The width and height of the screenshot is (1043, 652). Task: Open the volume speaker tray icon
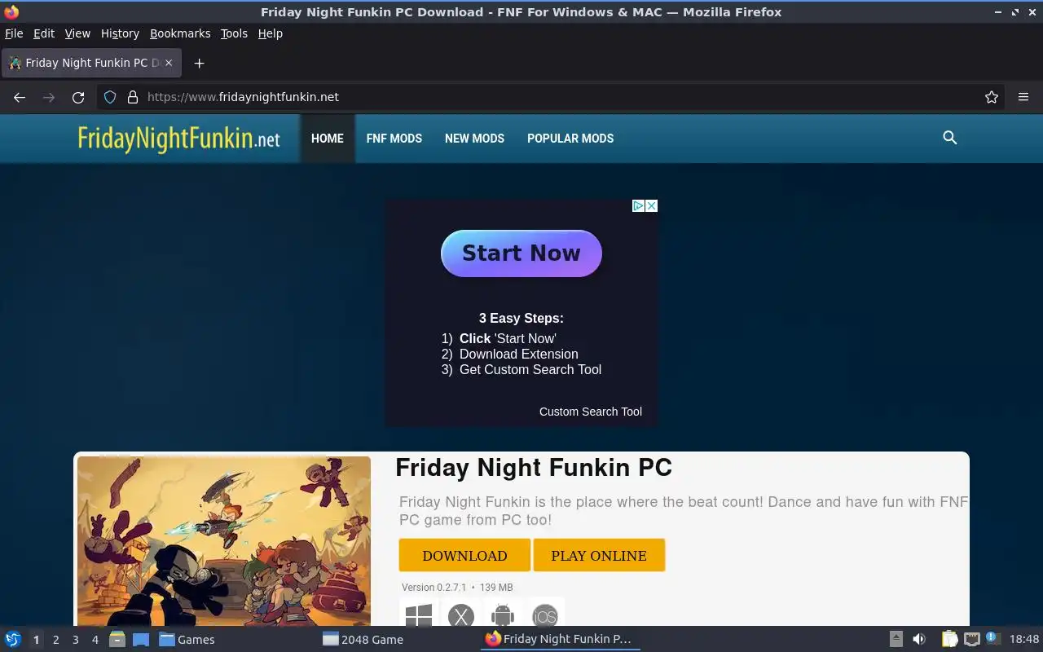click(918, 640)
